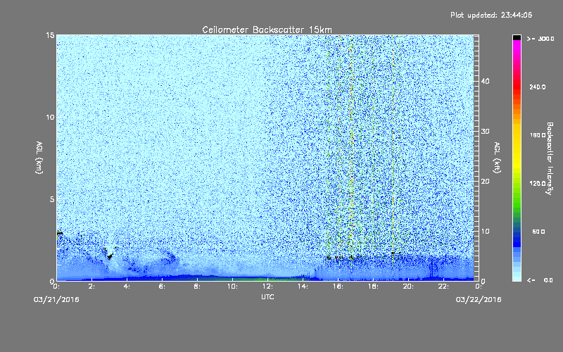Screen dimensions: 563x352
Task: Click the "18:" hour tick on UTC axis
Action: [x=373, y=287]
